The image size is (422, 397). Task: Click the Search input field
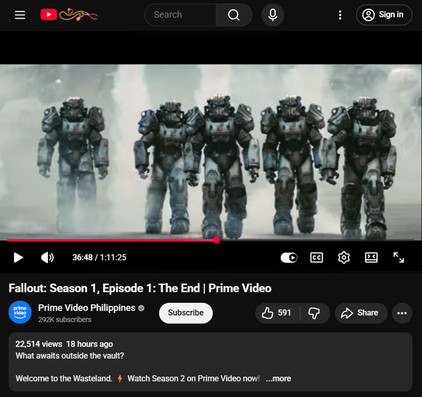[180, 15]
